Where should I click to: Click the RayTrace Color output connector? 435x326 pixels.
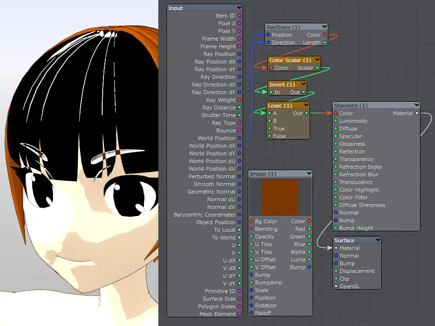pos(324,35)
